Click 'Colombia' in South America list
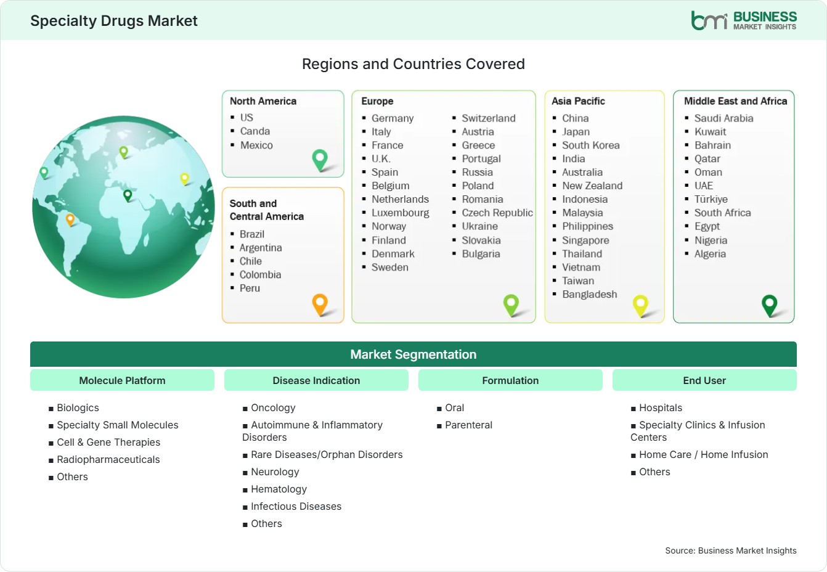The width and height of the screenshot is (827, 572). (x=260, y=275)
